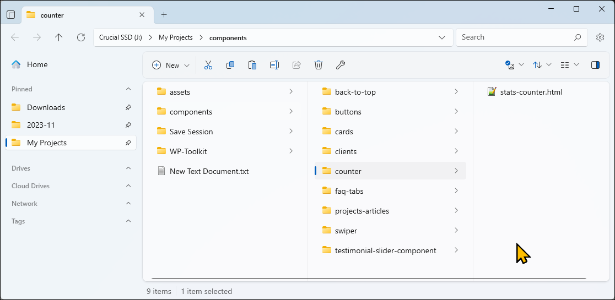Unpin Downloads from the sidebar
Viewport: 615px width, 300px height.
click(x=128, y=107)
